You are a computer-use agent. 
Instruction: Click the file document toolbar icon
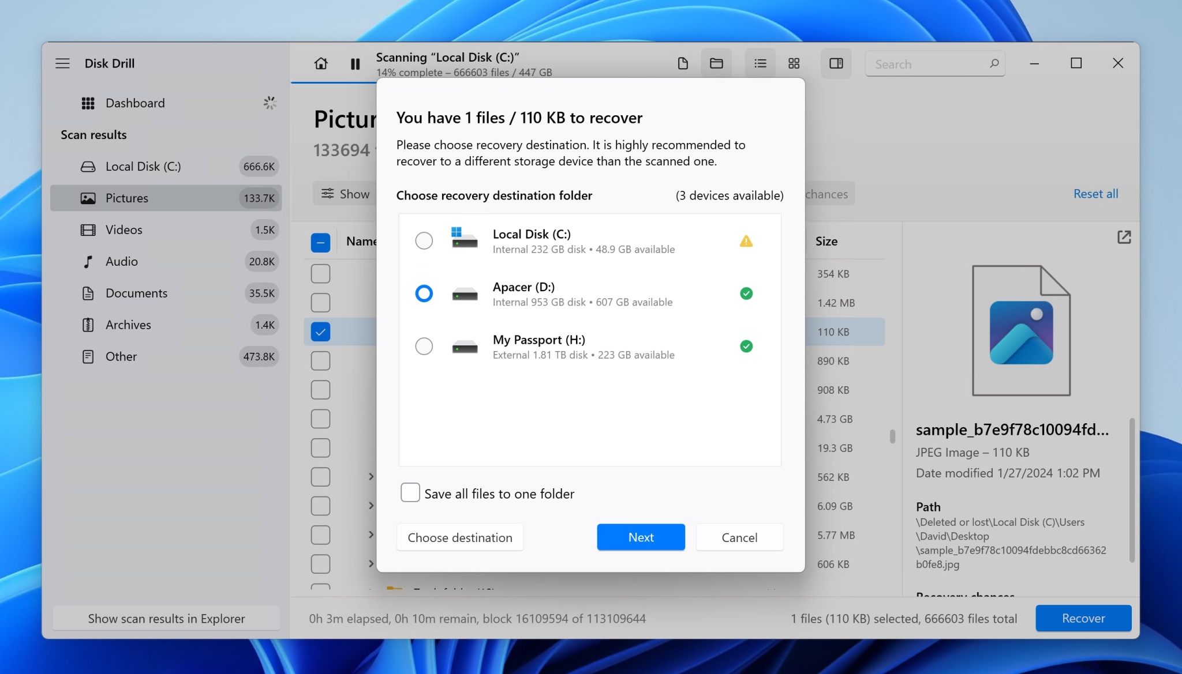click(683, 63)
